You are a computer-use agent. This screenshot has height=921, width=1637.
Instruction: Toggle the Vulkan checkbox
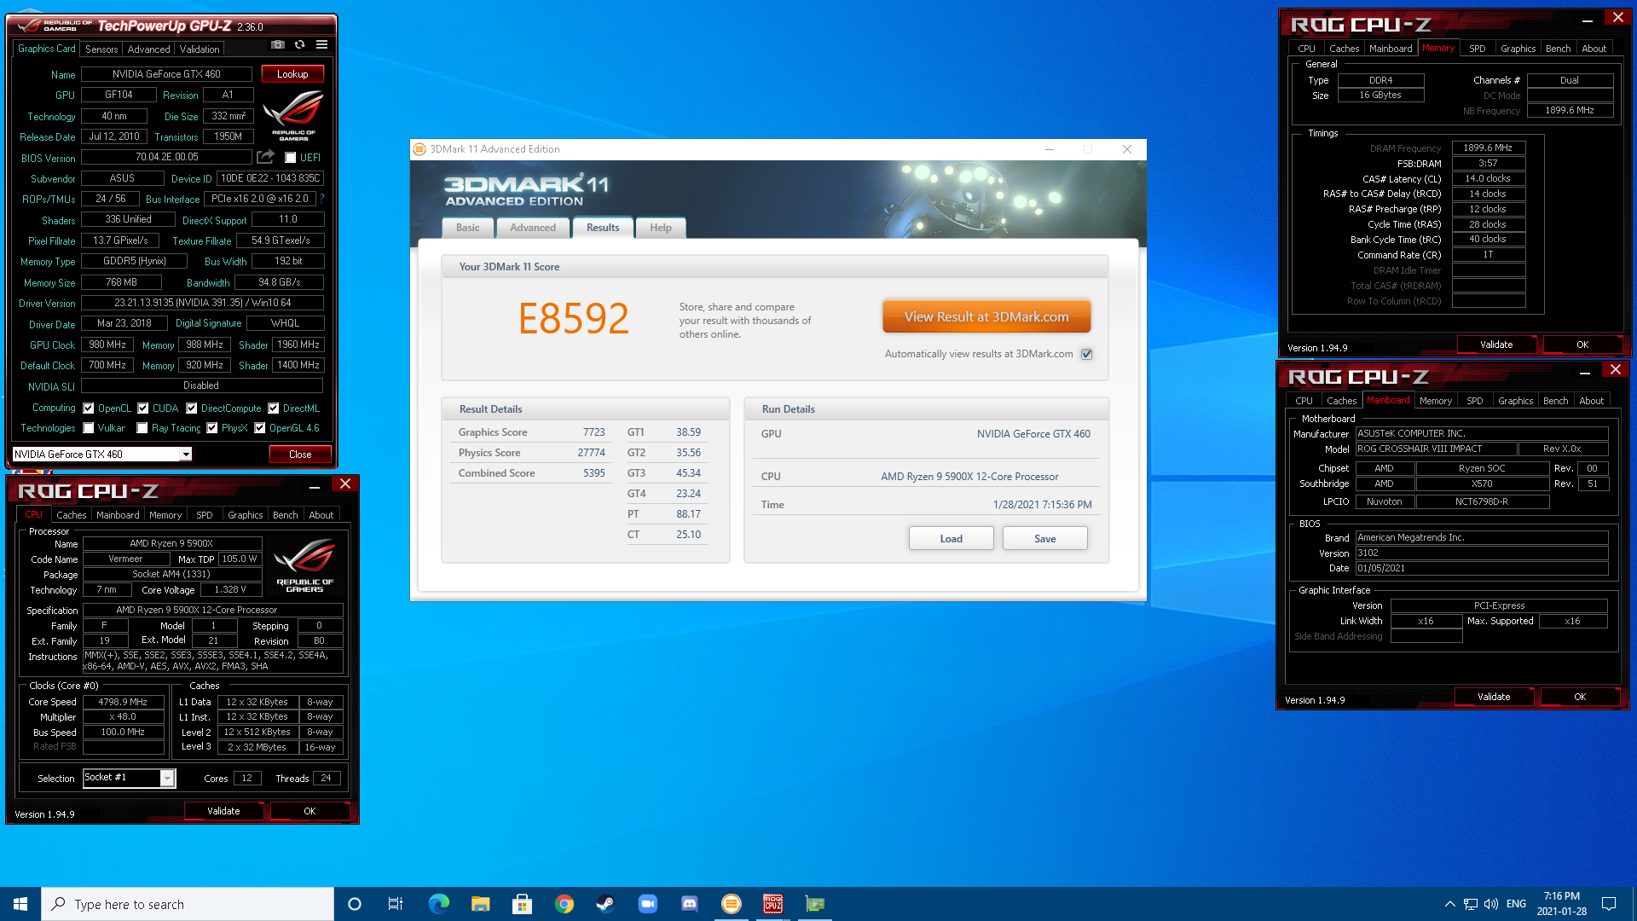[89, 428]
